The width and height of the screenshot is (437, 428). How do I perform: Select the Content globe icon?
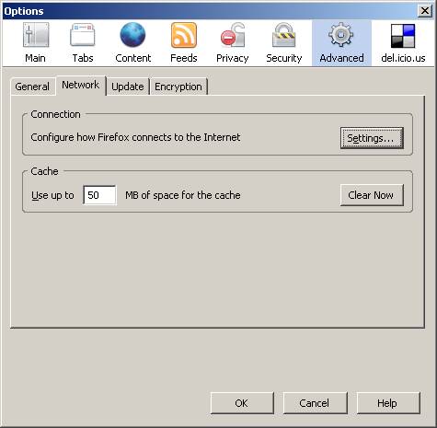click(x=132, y=35)
